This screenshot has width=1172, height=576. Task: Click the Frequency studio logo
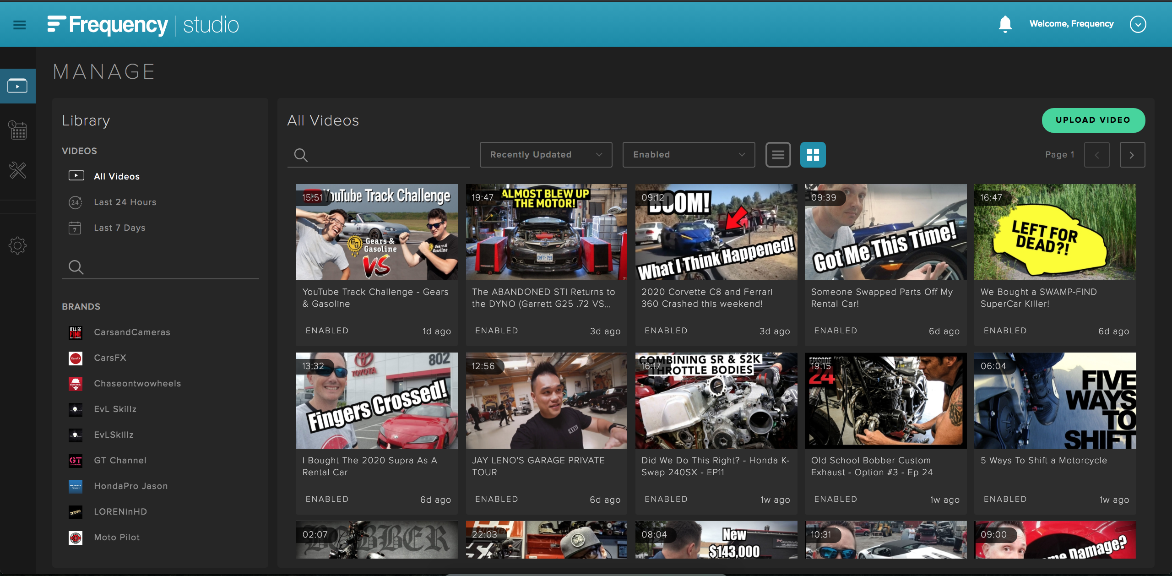143,25
